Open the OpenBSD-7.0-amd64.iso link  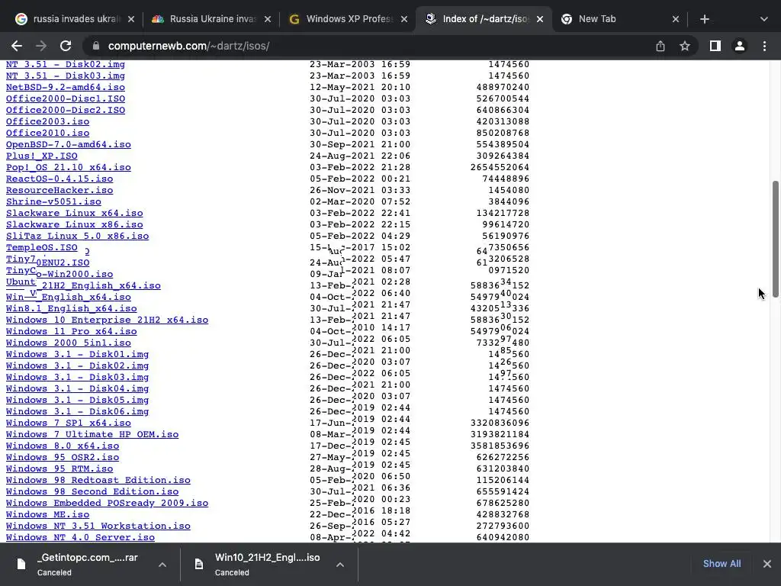tap(68, 144)
